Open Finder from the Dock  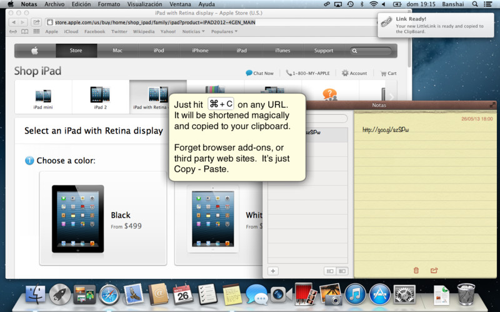[36, 294]
